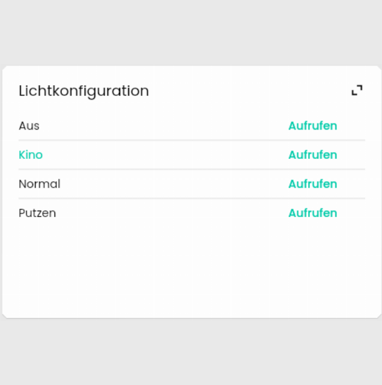Select the highlighted Kino scene label

coord(31,155)
